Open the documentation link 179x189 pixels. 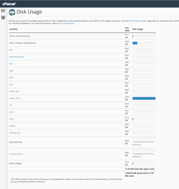(67, 23)
